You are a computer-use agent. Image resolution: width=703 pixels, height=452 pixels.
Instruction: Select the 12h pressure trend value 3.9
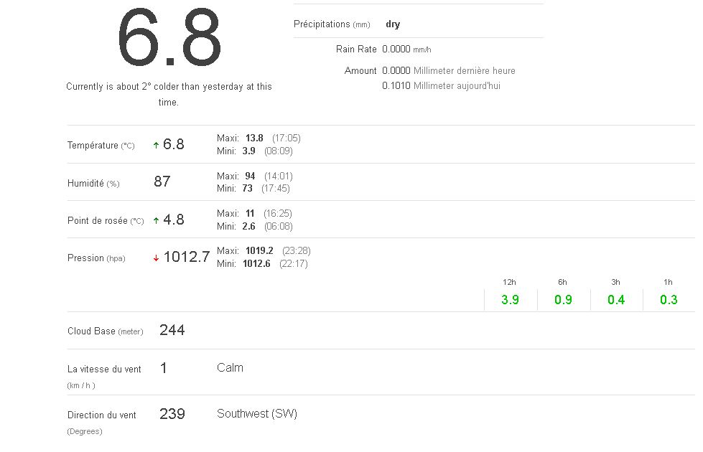(510, 299)
